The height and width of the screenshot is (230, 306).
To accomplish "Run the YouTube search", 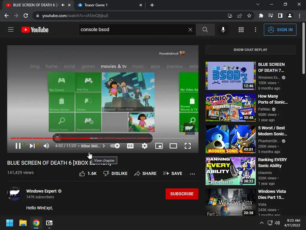I will [205, 30].
